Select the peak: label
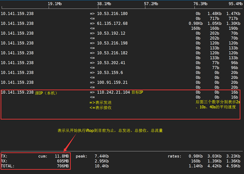The width and height of the screenshot is (244, 174). [81, 156]
